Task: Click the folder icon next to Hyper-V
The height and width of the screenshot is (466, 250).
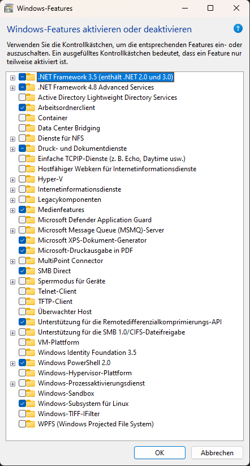Action: pos(31,179)
